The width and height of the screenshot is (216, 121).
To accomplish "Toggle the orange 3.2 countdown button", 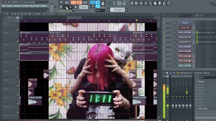I will pyautogui.click(x=73, y=2).
